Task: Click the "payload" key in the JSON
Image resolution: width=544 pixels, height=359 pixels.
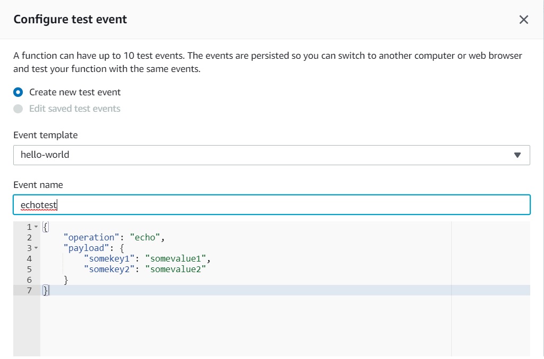Action: 84,248
